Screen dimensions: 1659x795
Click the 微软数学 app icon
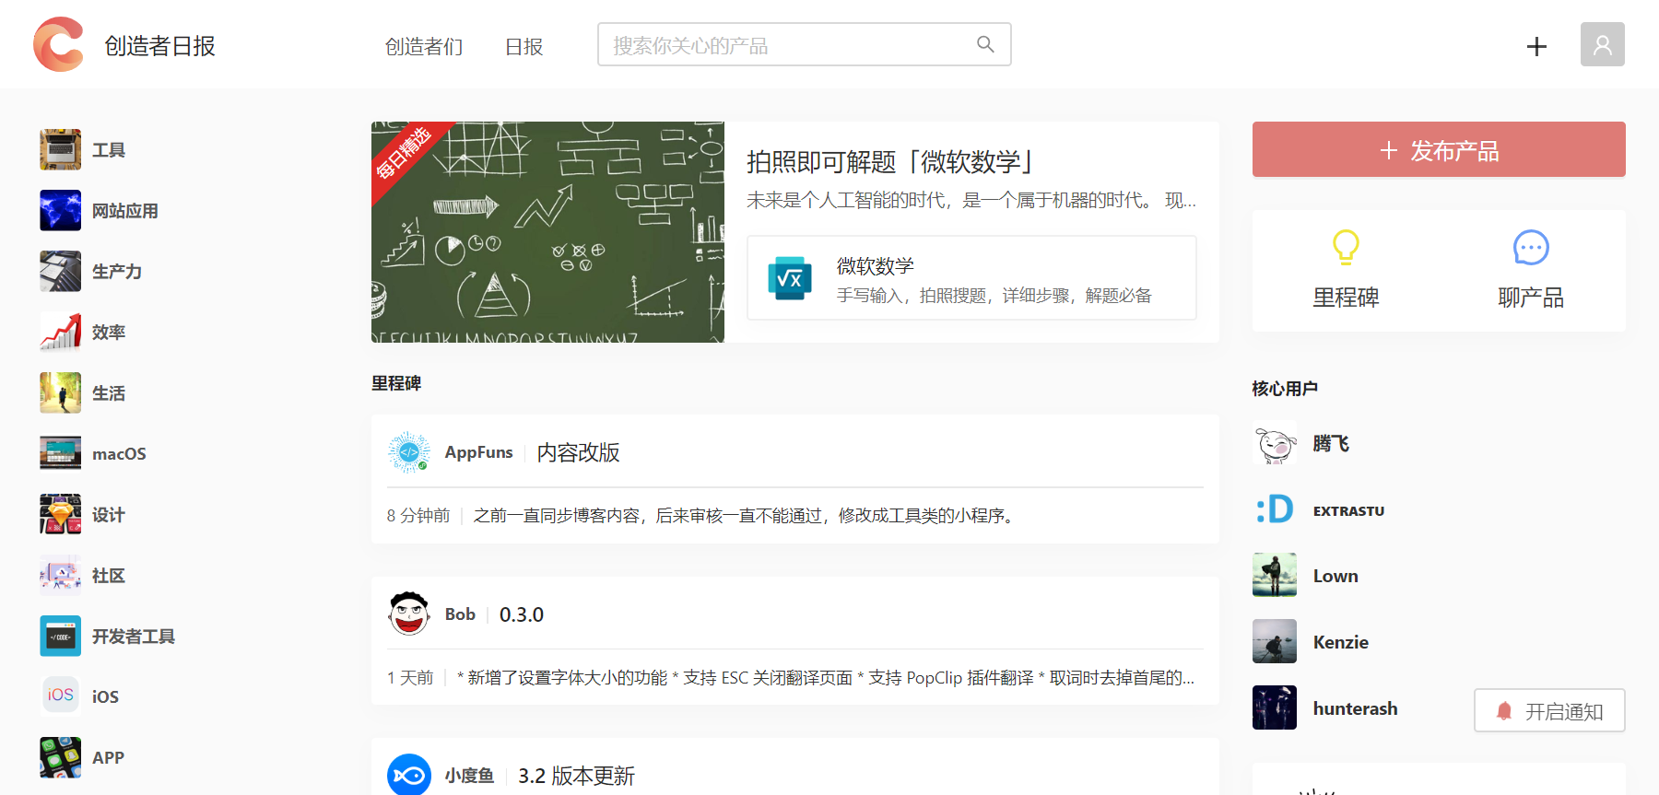click(790, 278)
